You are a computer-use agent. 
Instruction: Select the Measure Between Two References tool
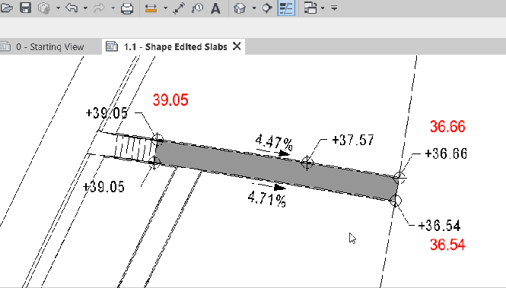151,8
